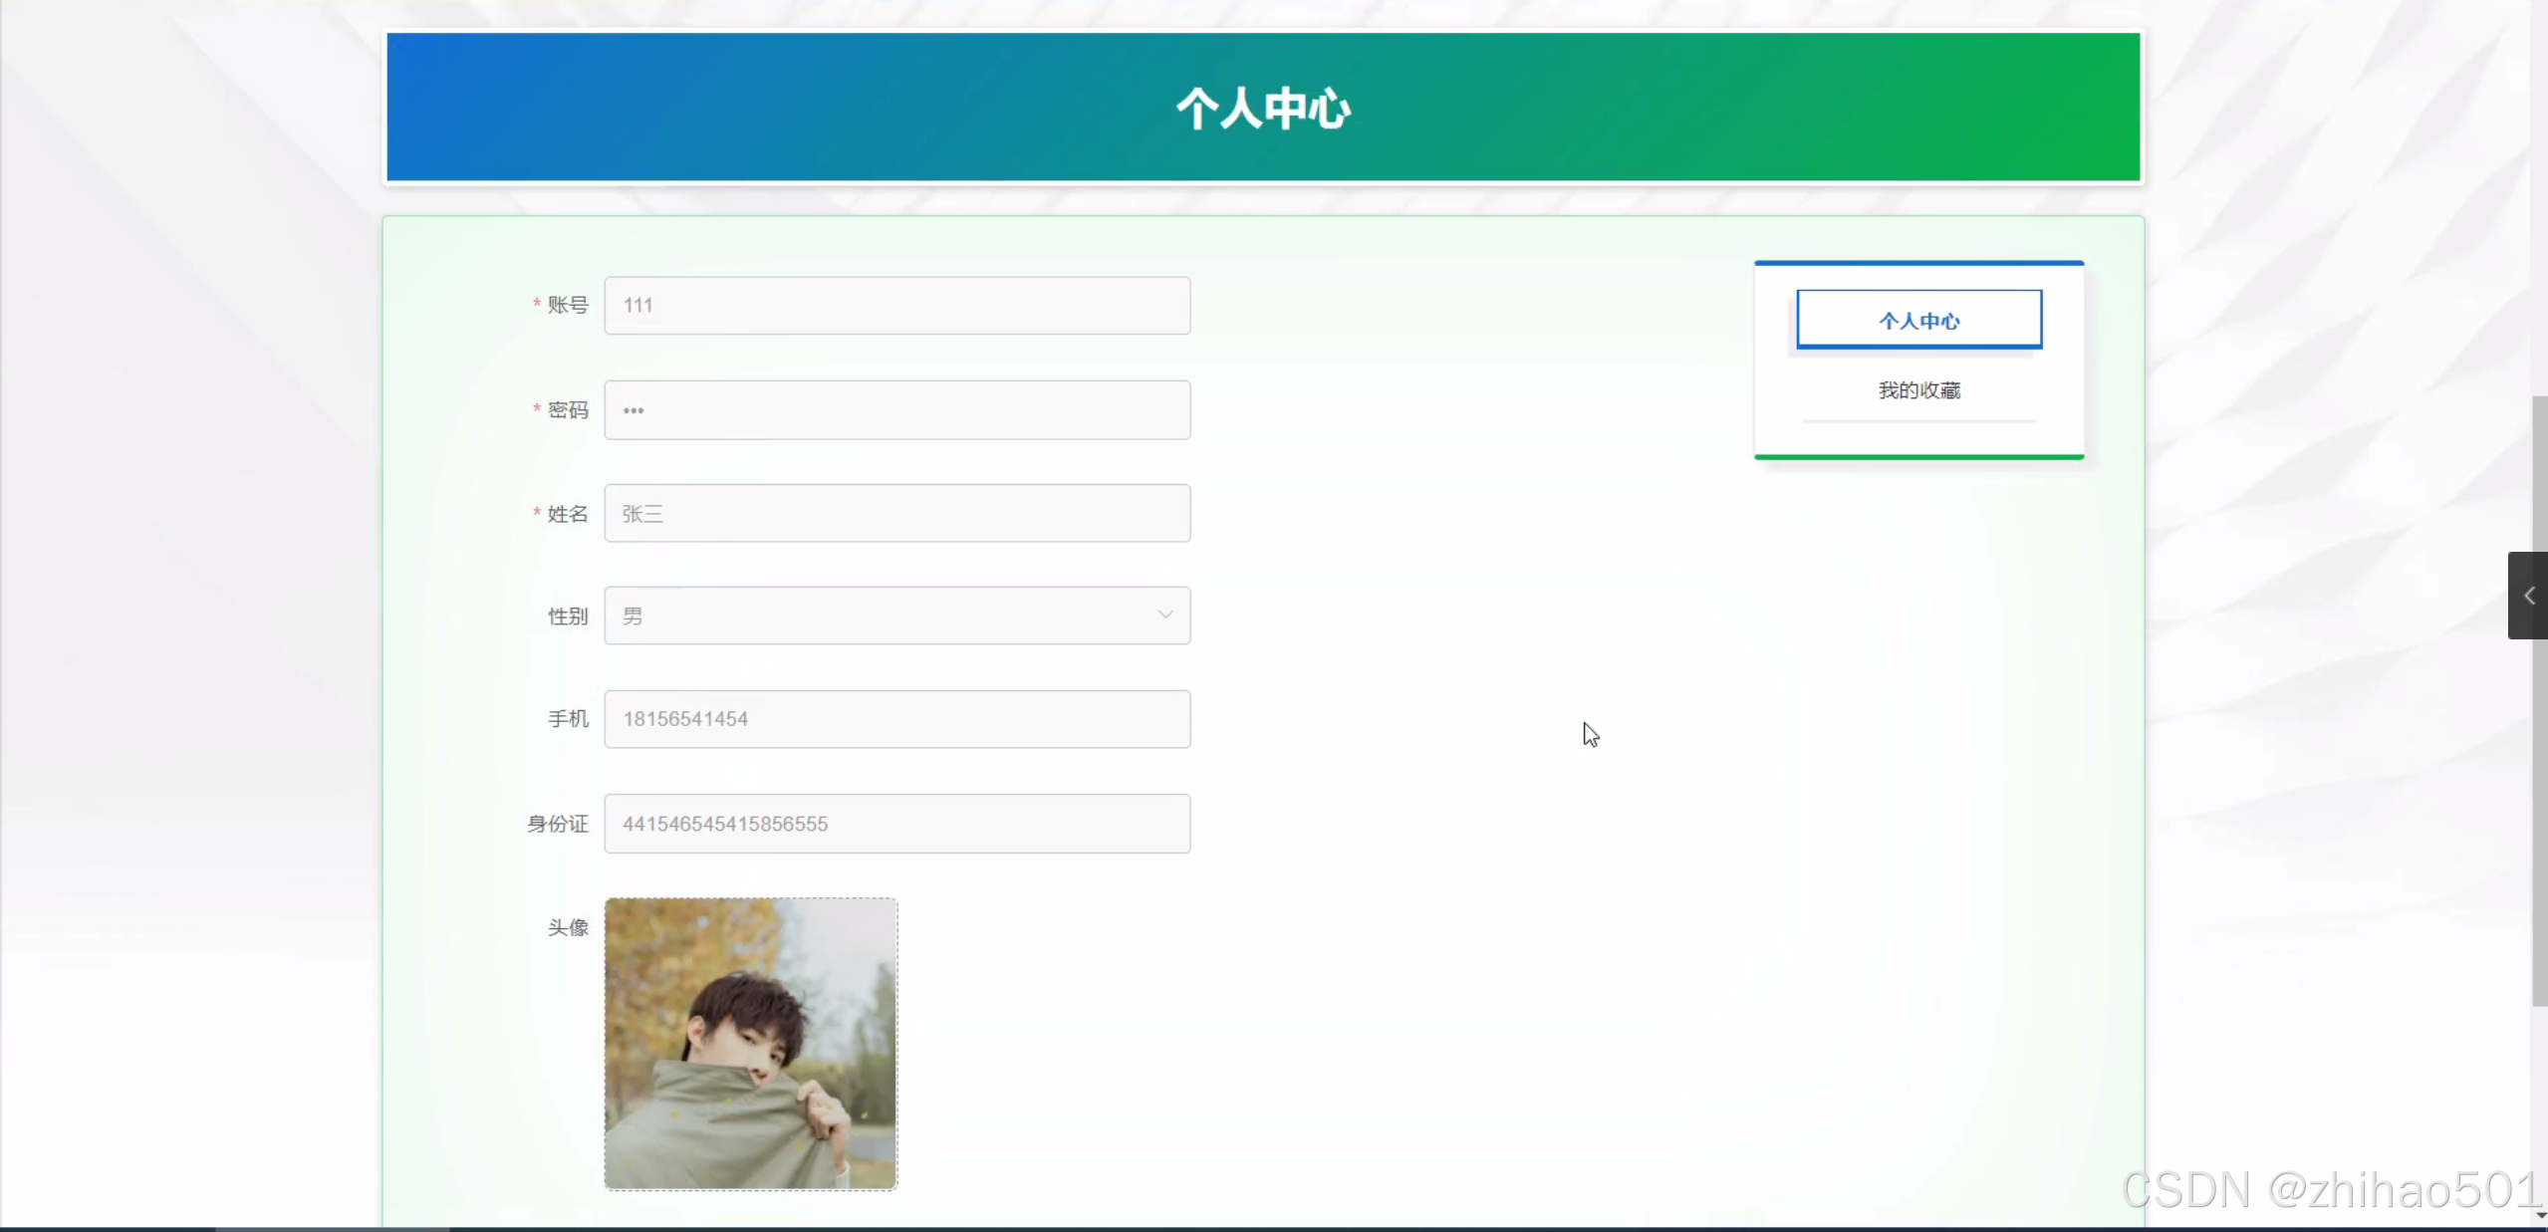Click the 身份证 field label
2548x1232 pixels.
coord(558,824)
